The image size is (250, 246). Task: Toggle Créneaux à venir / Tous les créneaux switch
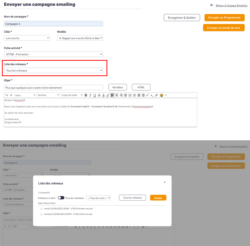coord(61,198)
